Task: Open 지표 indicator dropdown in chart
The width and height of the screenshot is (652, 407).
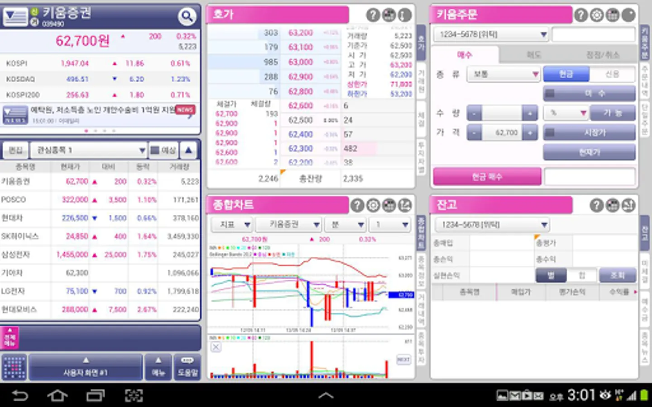Action: point(231,225)
